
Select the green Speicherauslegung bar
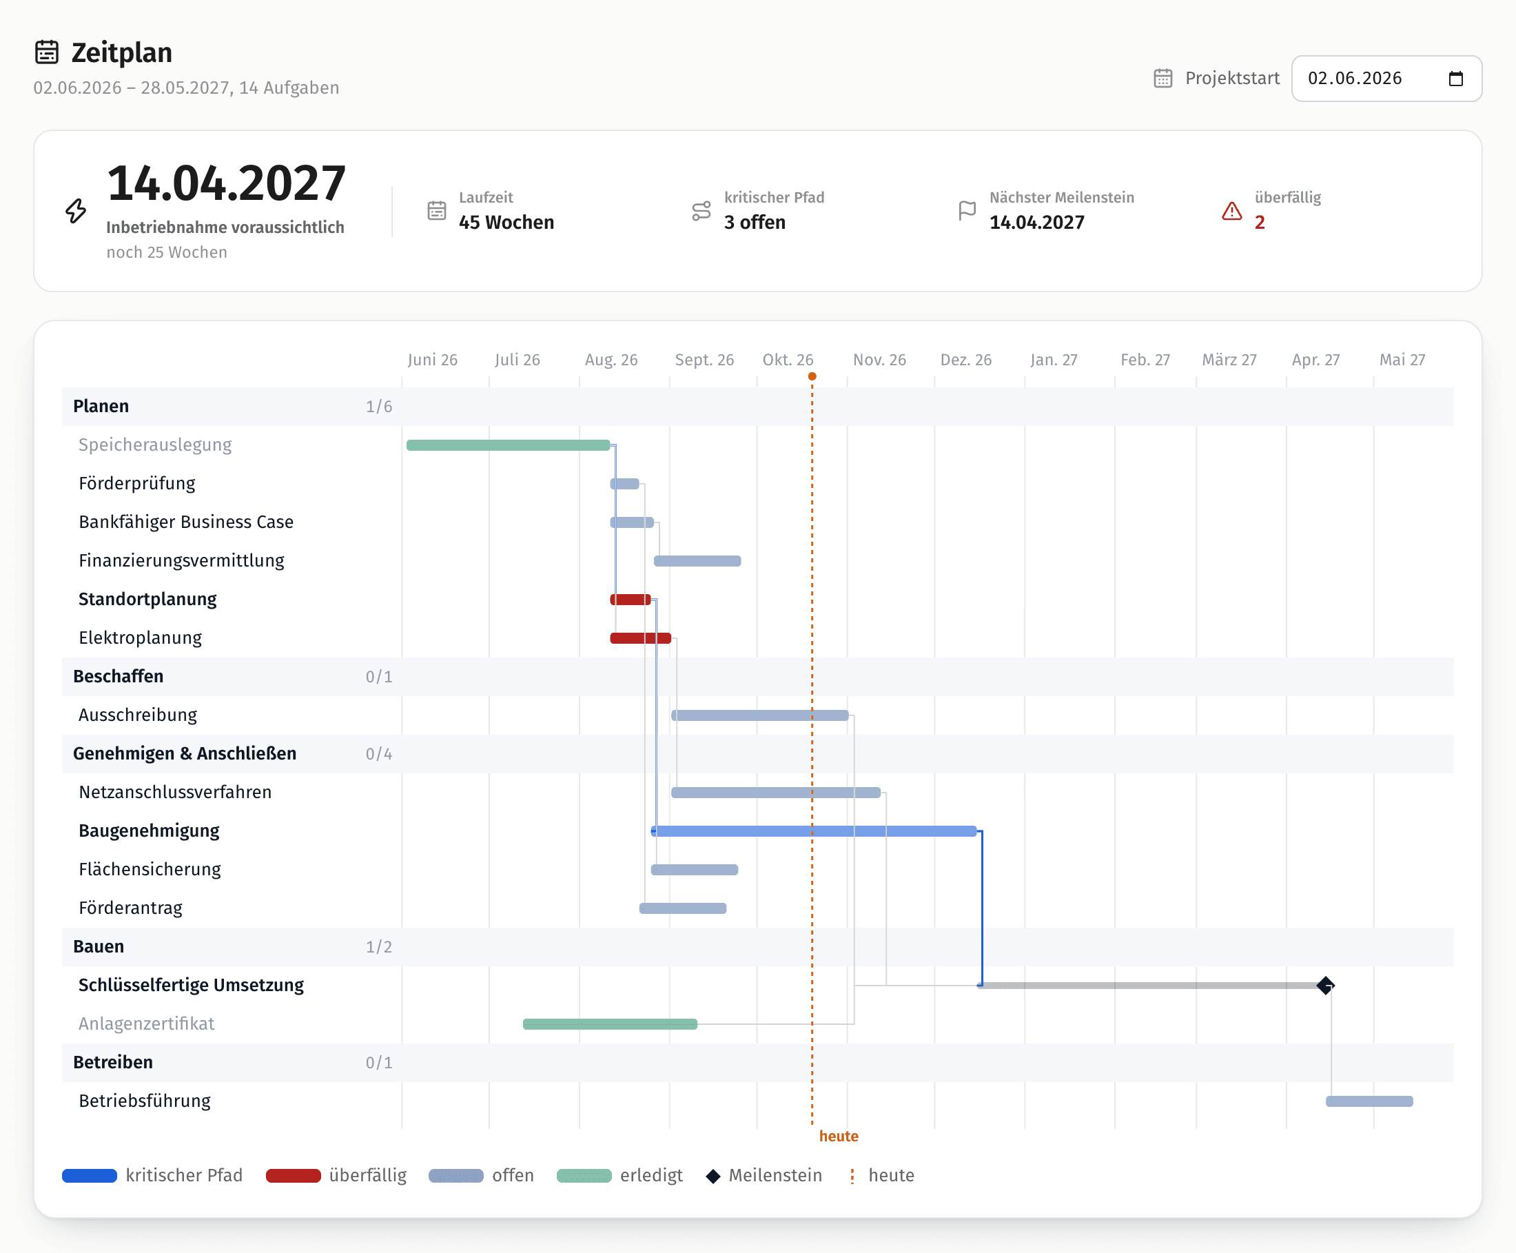(x=509, y=445)
